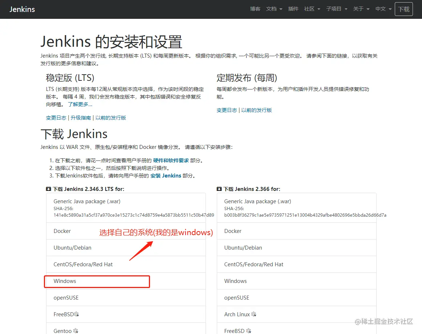Select weekly Ubuntu/Debian download option
Viewport: 422px width, 334px height.
pyautogui.click(x=297, y=247)
